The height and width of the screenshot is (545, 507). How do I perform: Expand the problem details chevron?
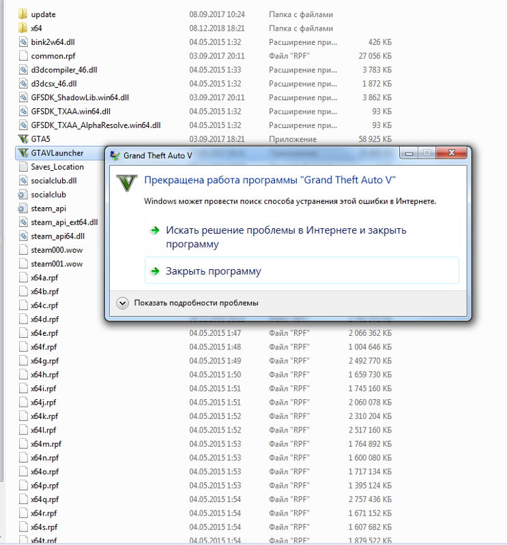pyautogui.click(x=123, y=303)
